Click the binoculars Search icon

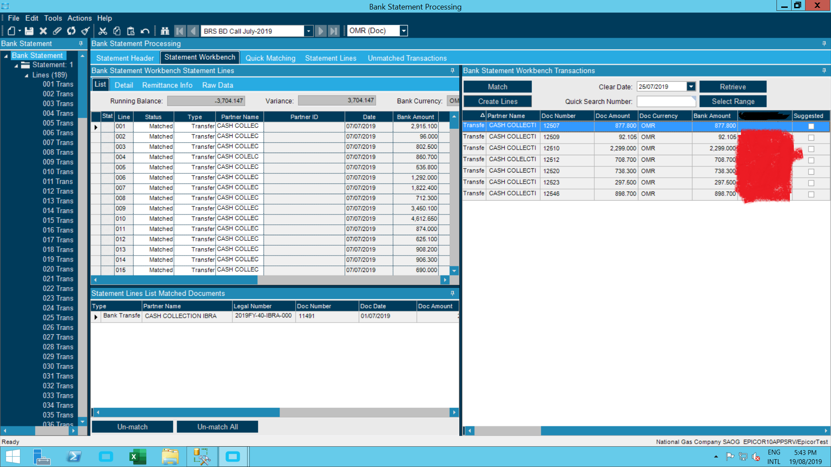pyautogui.click(x=165, y=31)
